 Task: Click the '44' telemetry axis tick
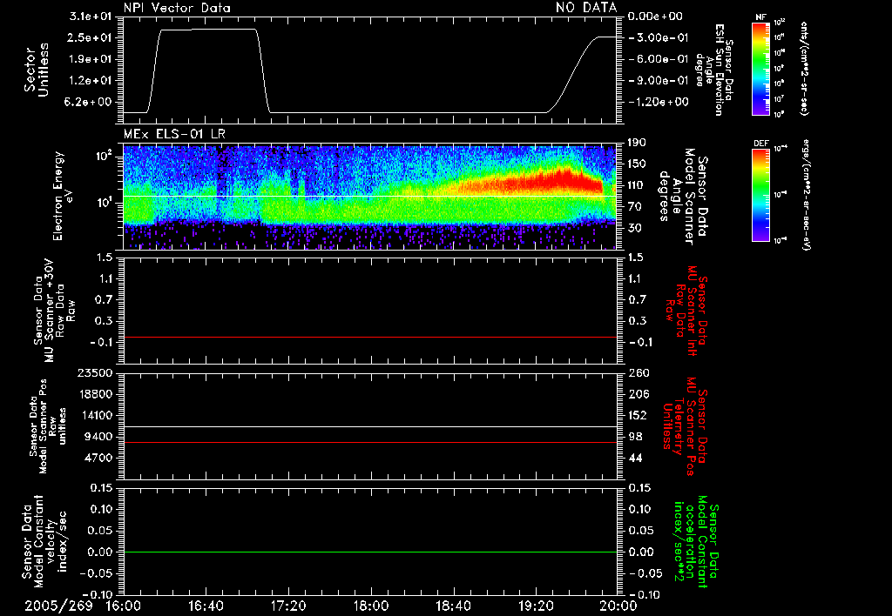pyautogui.click(x=635, y=458)
